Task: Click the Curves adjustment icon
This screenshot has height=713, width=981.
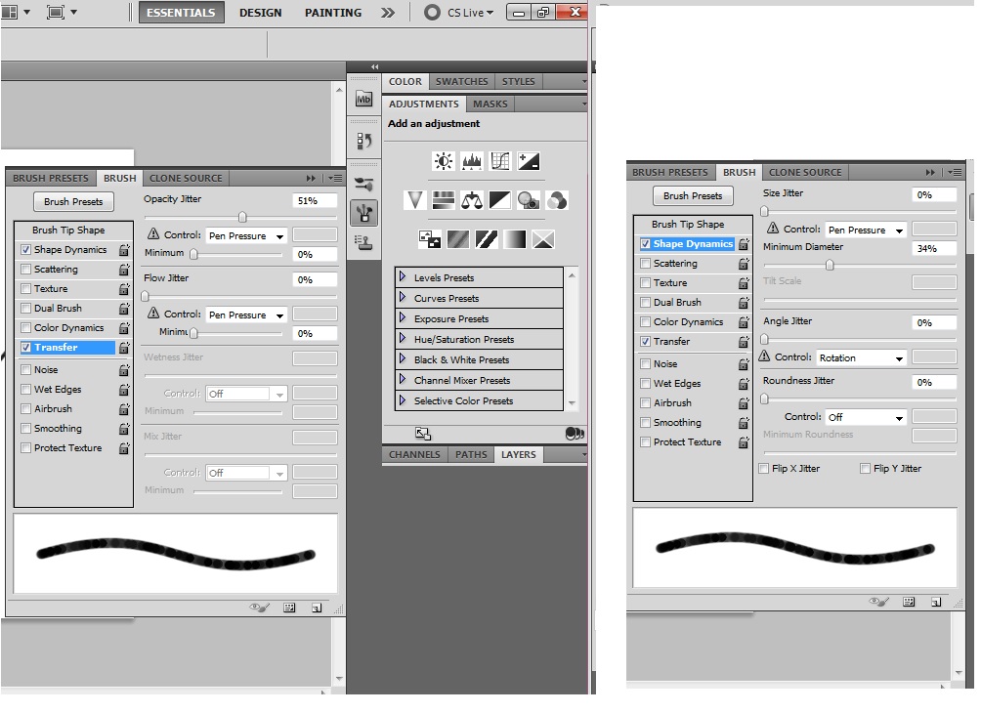Action: tap(500, 161)
